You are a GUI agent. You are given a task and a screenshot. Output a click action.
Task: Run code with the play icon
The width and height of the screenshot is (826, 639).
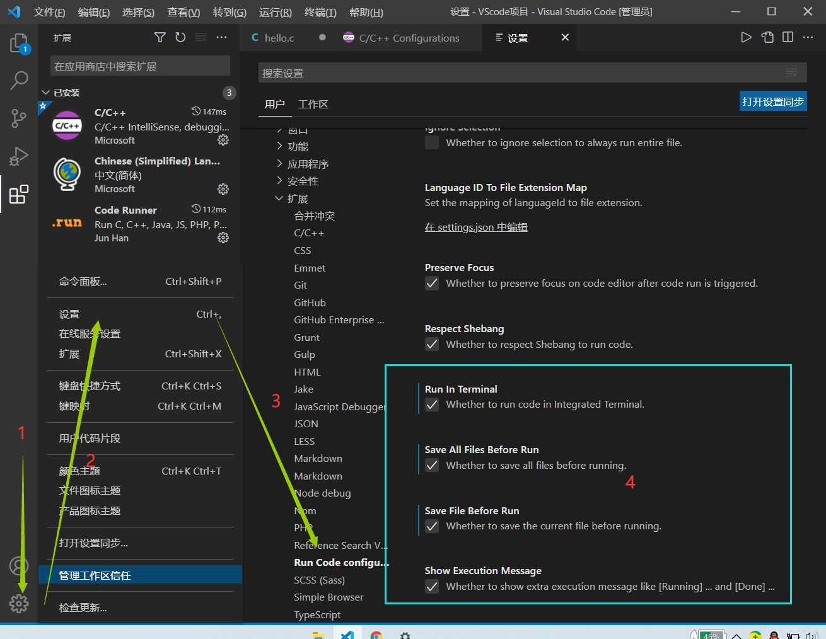[x=746, y=38]
